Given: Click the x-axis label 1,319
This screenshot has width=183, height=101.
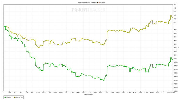Looking at the screenshot, I should click(x=44, y=92).
